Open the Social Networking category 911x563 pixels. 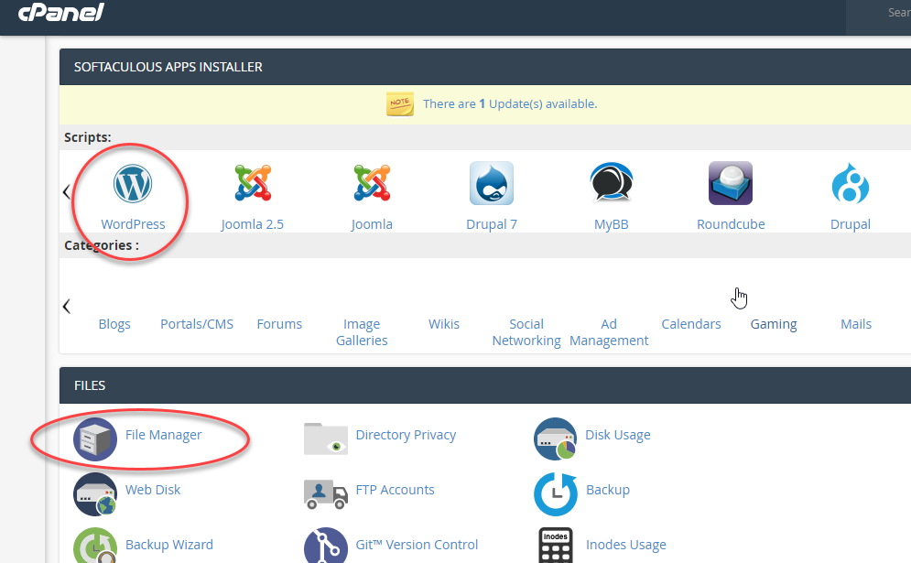pyautogui.click(x=526, y=332)
